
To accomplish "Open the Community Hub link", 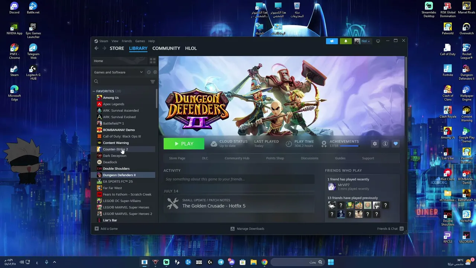I will point(237,158).
